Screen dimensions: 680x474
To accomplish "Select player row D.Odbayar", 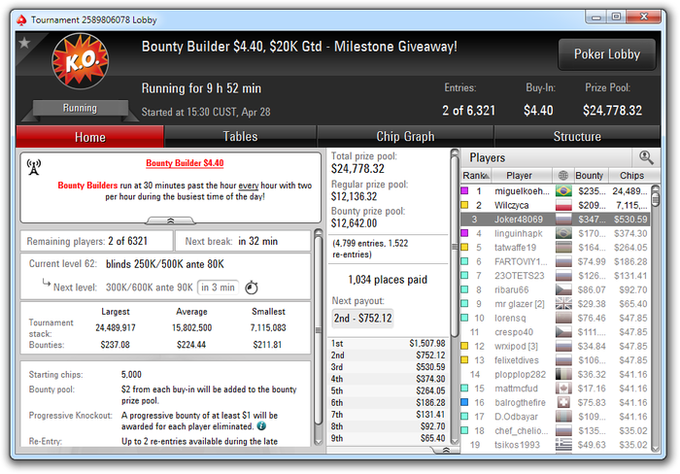I will pos(555,417).
